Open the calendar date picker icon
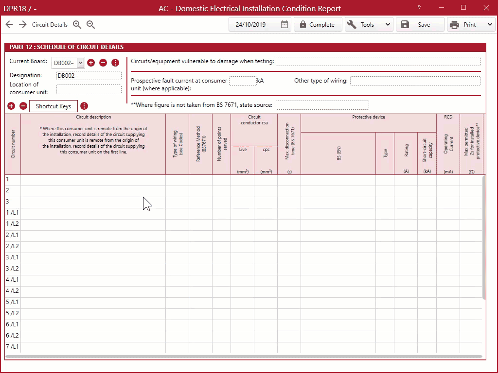The image size is (498, 373). tap(285, 25)
